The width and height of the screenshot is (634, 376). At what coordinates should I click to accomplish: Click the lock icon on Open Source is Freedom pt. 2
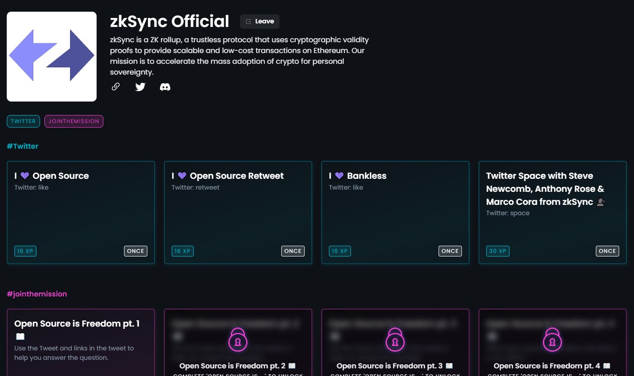[x=238, y=340]
